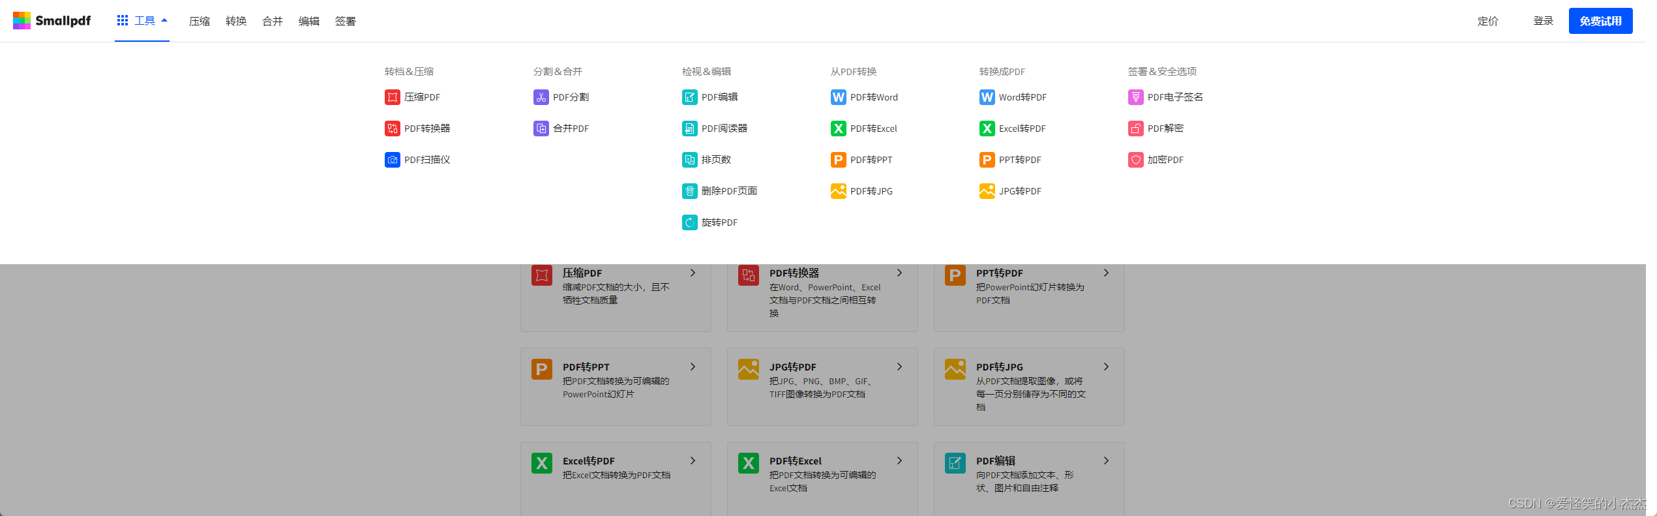Choose 旋转PDF text in menu
This screenshot has height=516, width=1657.
click(x=720, y=222)
